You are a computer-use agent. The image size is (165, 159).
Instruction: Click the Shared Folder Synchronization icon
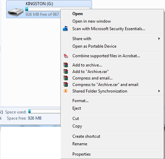coord(66,91)
